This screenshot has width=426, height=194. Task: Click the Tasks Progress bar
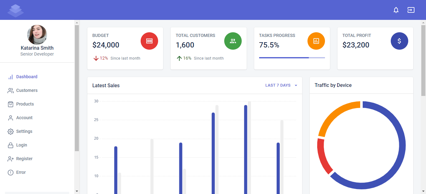pos(292,58)
